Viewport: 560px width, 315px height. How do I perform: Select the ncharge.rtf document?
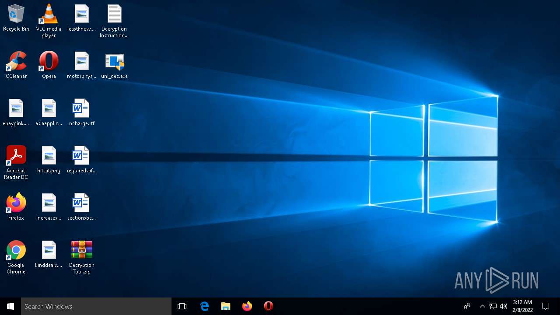click(82, 112)
